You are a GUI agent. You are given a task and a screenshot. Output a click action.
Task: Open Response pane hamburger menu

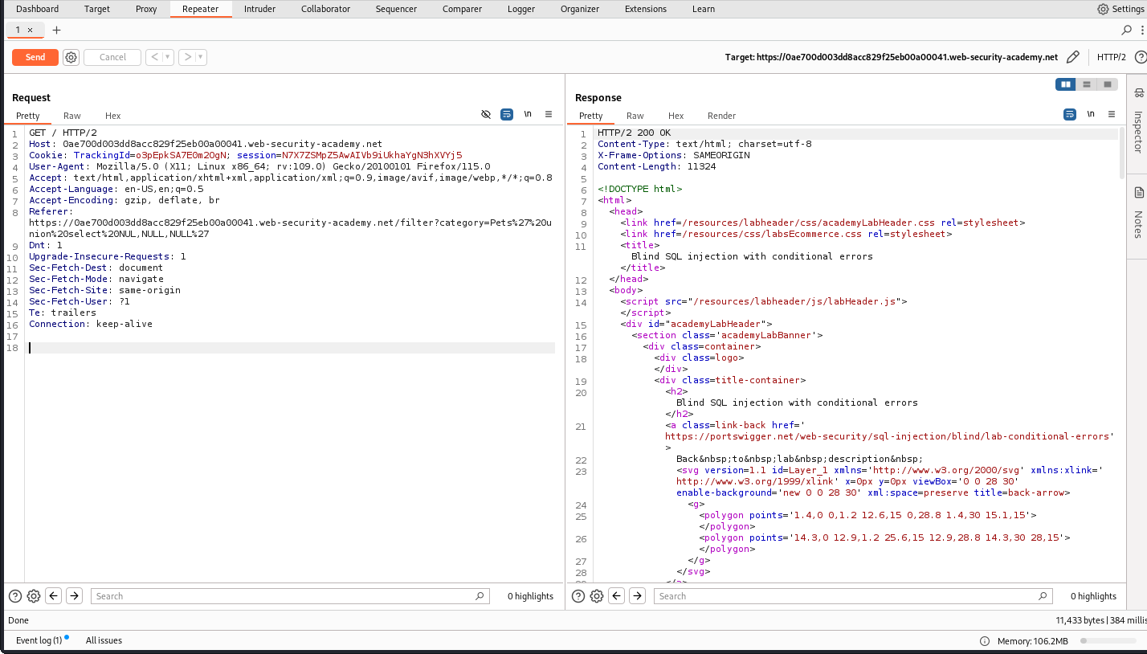(x=1112, y=115)
